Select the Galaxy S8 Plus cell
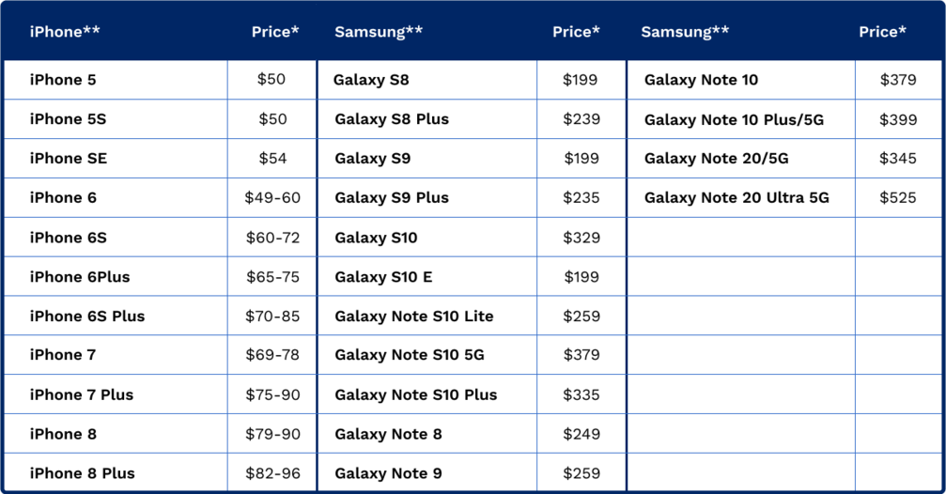 click(x=392, y=119)
